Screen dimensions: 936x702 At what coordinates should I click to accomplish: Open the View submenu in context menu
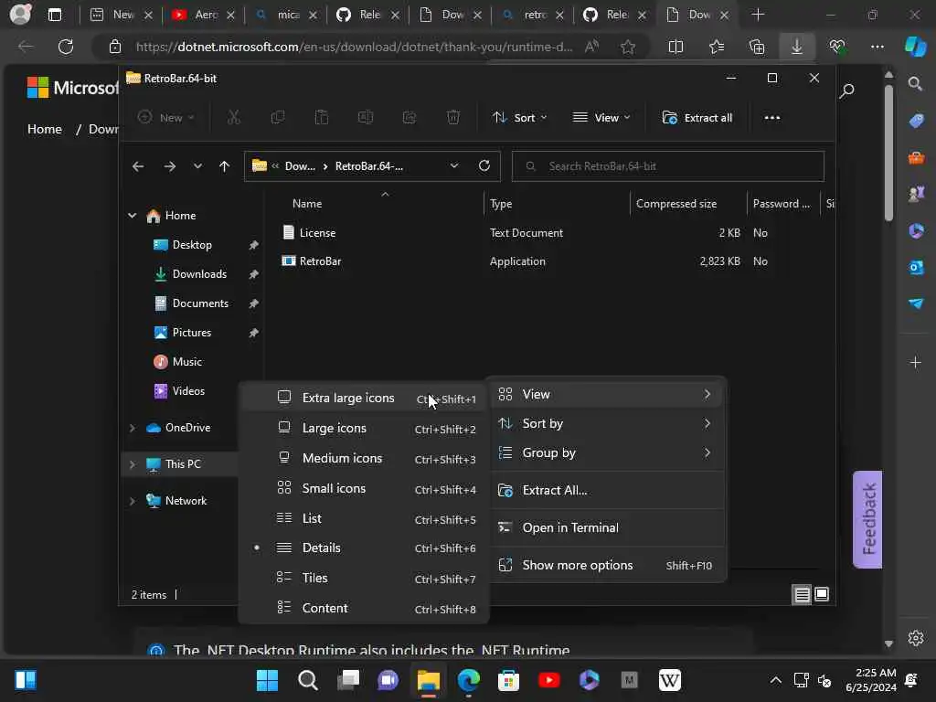pyautogui.click(x=605, y=395)
